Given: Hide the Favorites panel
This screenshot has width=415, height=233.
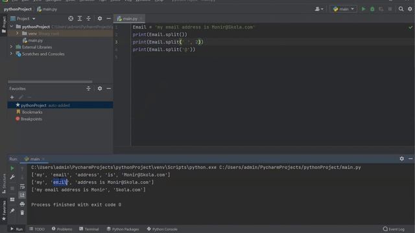Looking at the screenshot, I should [x=108, y=89].
